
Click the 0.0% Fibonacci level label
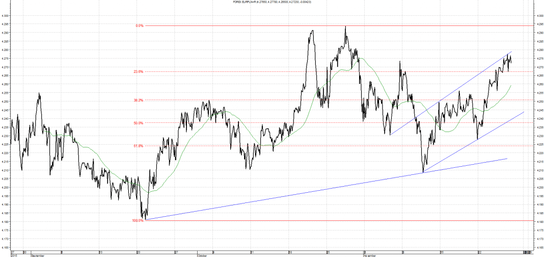pyautogui.click(x=140, y=25)
